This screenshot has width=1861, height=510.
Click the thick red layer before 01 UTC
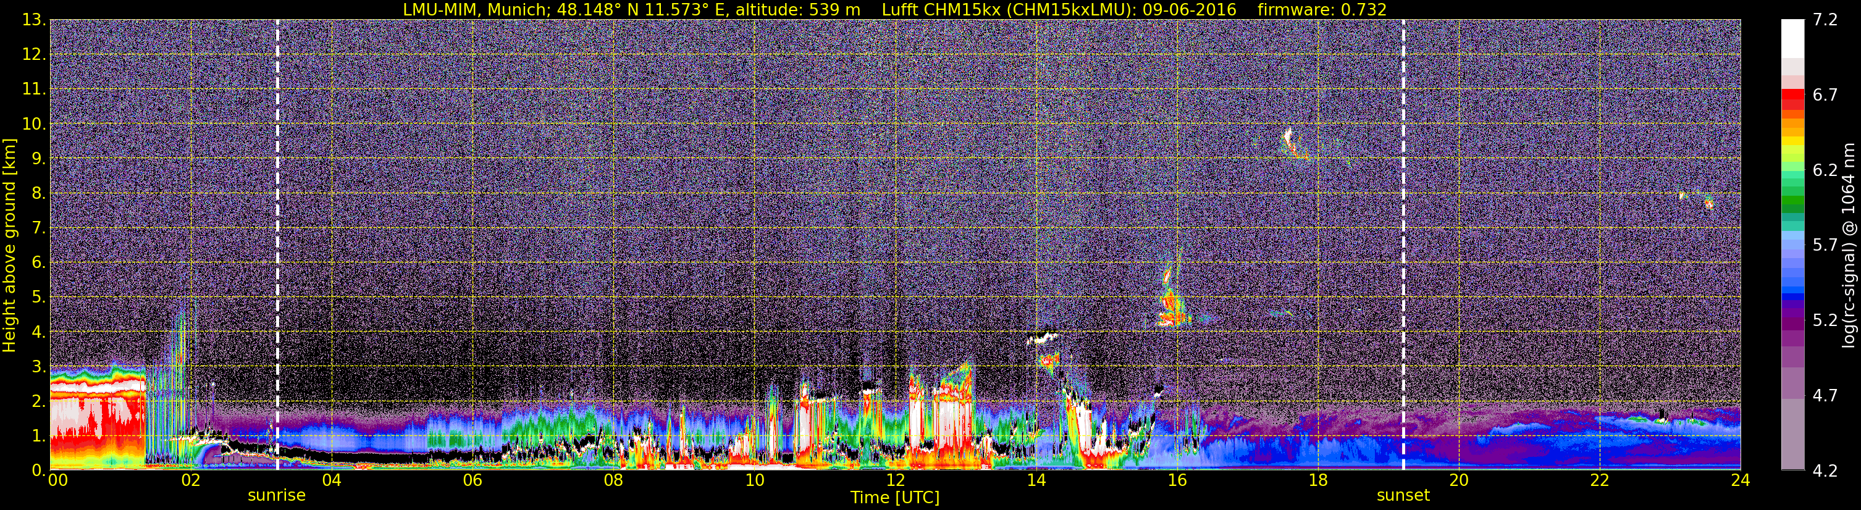[98, 419]
